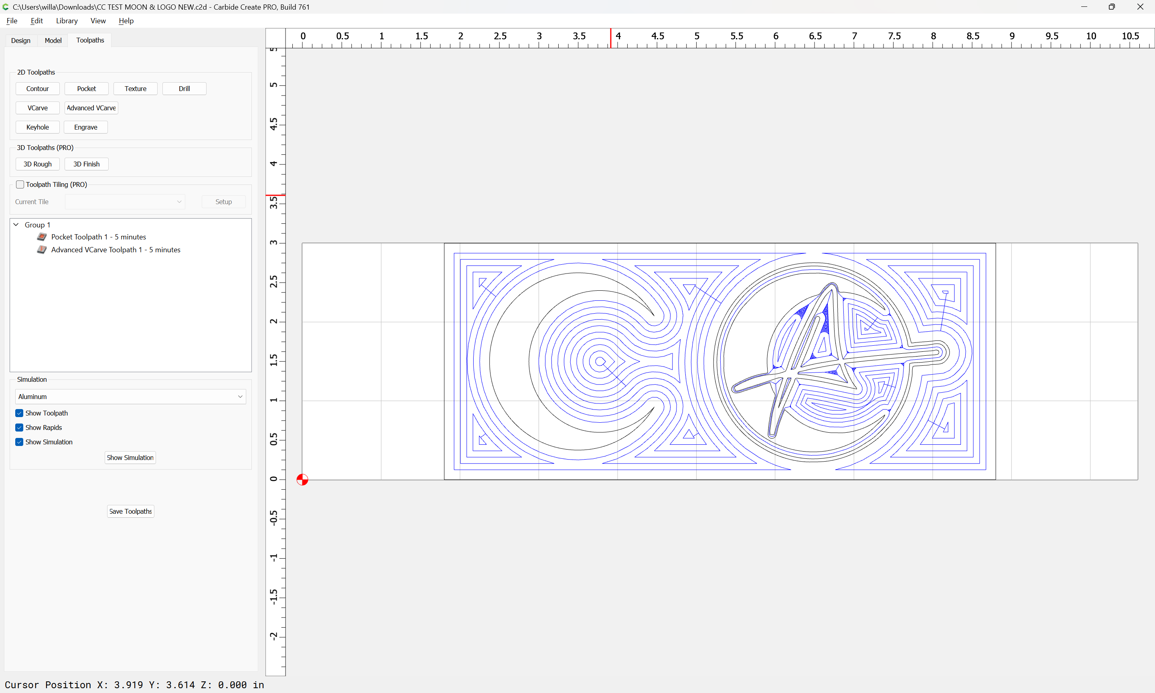
Task: Switch to the Design tab
Action: [20, 40]
